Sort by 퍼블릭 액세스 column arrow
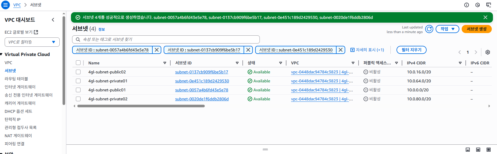497x154 pixels. 396,63
